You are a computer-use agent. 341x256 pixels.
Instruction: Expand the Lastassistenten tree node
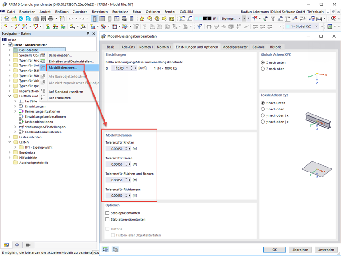click(9, 137)
